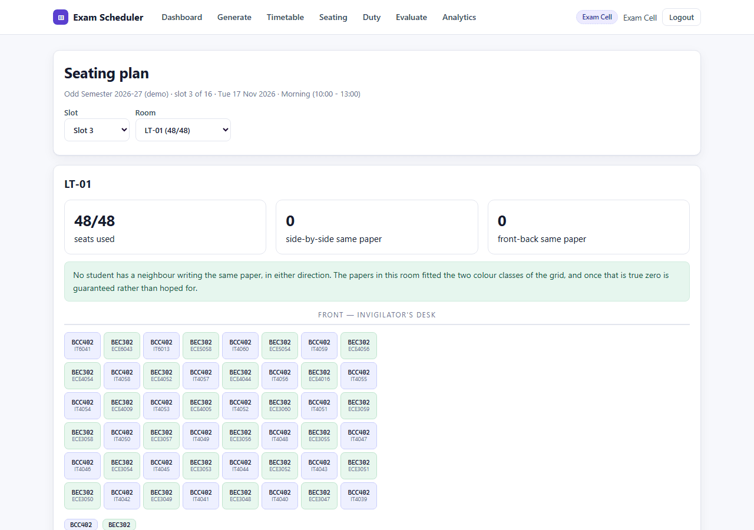Select the seat for IT4049
Screen dimensions: 754x530
(201, 436)
